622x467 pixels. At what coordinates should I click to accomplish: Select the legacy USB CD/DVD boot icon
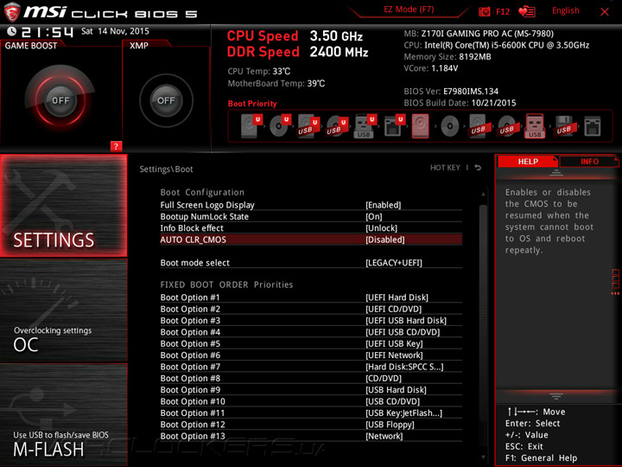(506, 126)
